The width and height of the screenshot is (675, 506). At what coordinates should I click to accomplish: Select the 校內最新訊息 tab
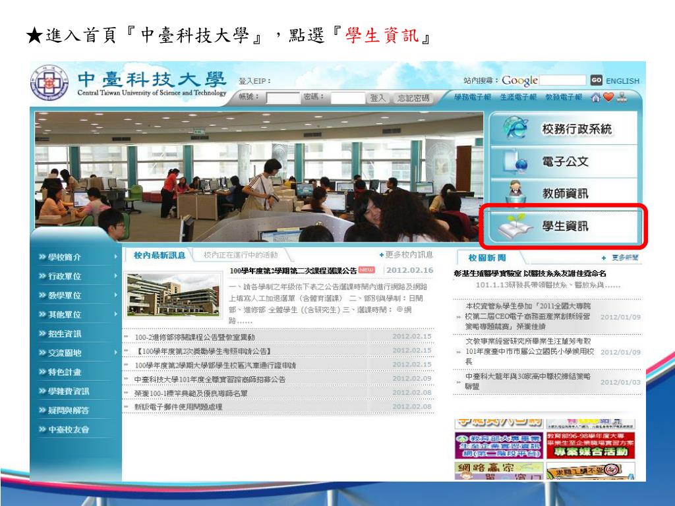point(160,255)
